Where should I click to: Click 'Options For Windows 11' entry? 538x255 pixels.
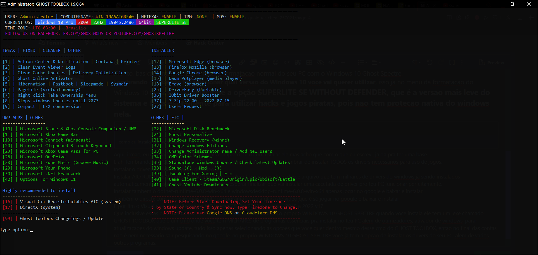coord(48,179)
